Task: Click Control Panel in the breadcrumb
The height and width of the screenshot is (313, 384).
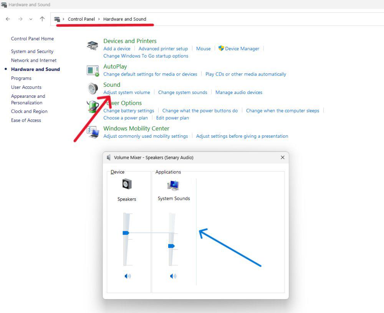Action: tap(81, 19)
